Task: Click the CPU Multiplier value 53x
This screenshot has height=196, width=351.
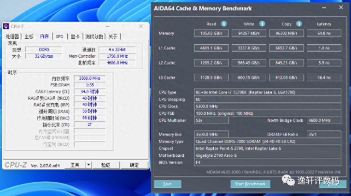Action: (211, 120)
